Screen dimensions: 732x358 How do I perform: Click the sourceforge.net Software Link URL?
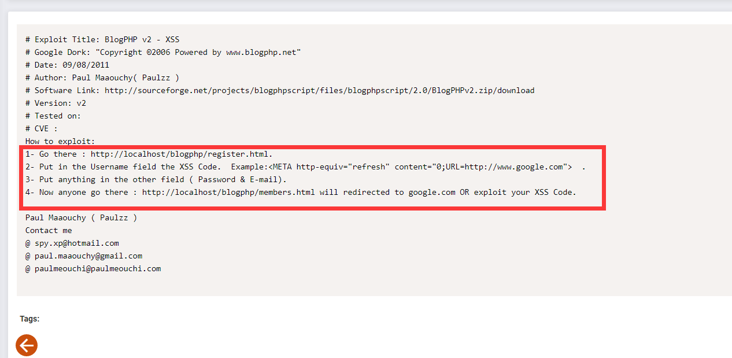(x=319, y=91)
